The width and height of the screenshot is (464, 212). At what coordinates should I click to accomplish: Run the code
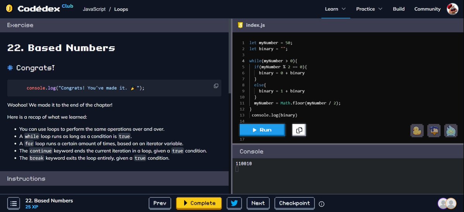(x=262, y=130)
